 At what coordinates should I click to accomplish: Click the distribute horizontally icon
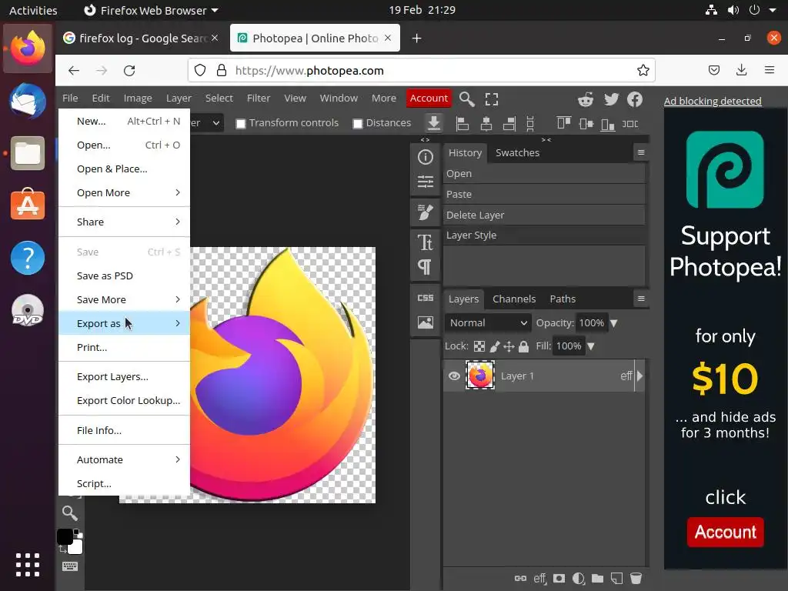[x=630, y=124]
